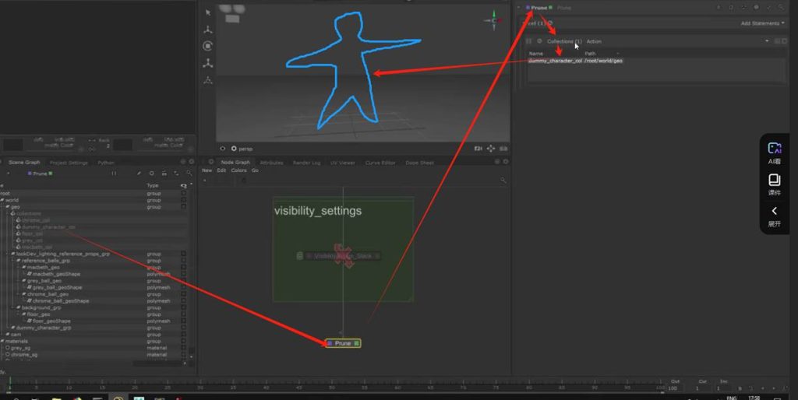
Task: Open the 课件 courseware icon
Action: (774, 184)
